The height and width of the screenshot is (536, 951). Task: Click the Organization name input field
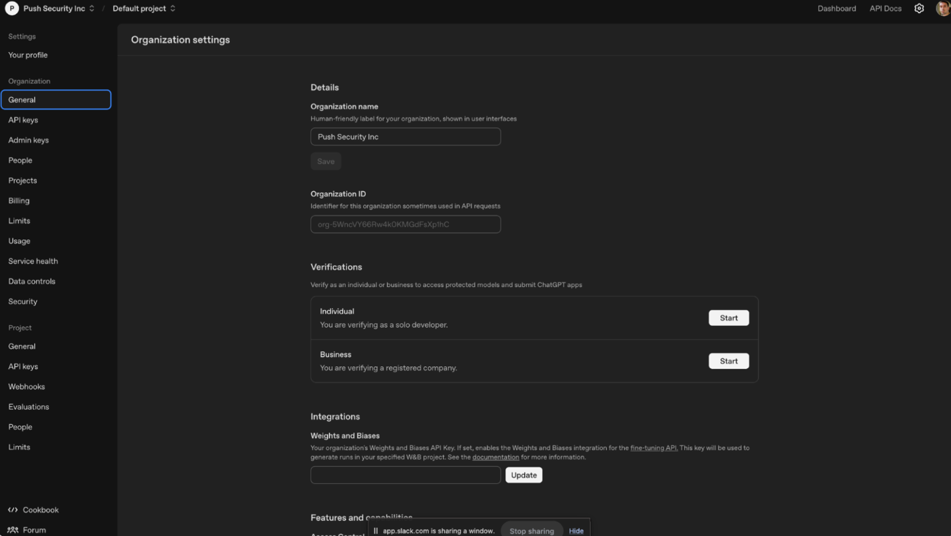pyautogui.click(x=405, y=137)
